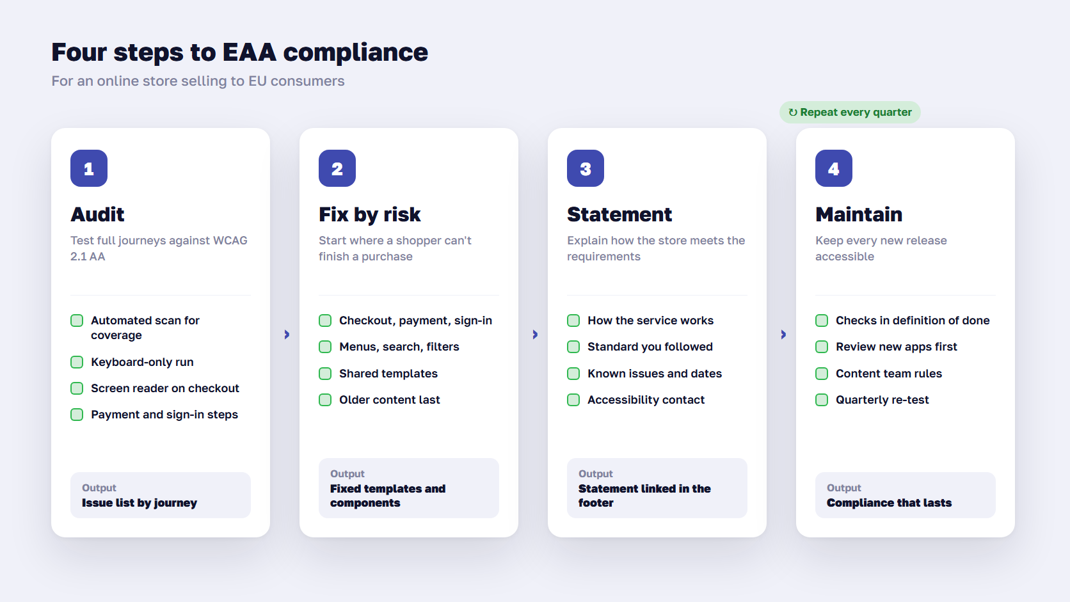Check Checks in definition of done
Screen dimensions: 1070x602
pyautogui.click(x=822, y=321)
